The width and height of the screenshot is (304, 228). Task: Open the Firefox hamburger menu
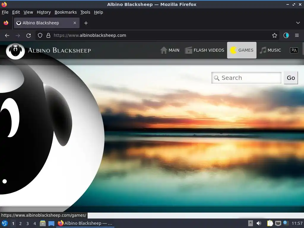[x=297, y=35]
